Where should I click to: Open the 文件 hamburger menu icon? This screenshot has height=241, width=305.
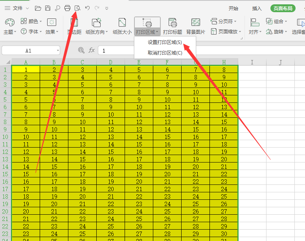click(x=7, y=8)
